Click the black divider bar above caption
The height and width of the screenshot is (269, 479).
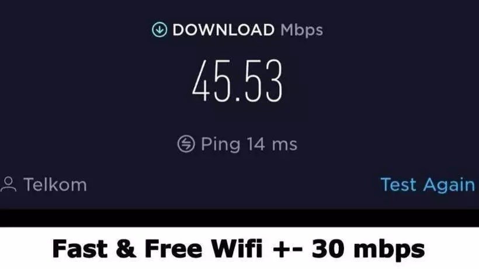pos(239,218)
